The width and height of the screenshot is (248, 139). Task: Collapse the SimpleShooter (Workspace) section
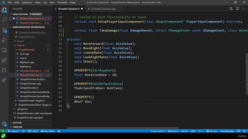(29, 27)
